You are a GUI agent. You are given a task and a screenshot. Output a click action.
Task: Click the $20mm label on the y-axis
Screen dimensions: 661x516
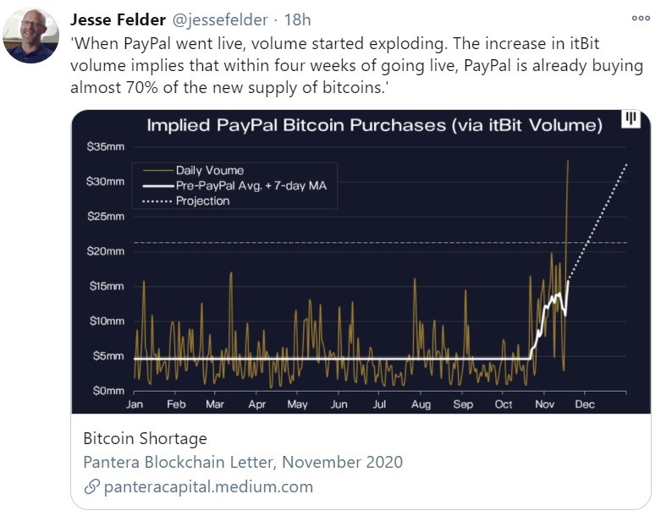coord(106,251)
